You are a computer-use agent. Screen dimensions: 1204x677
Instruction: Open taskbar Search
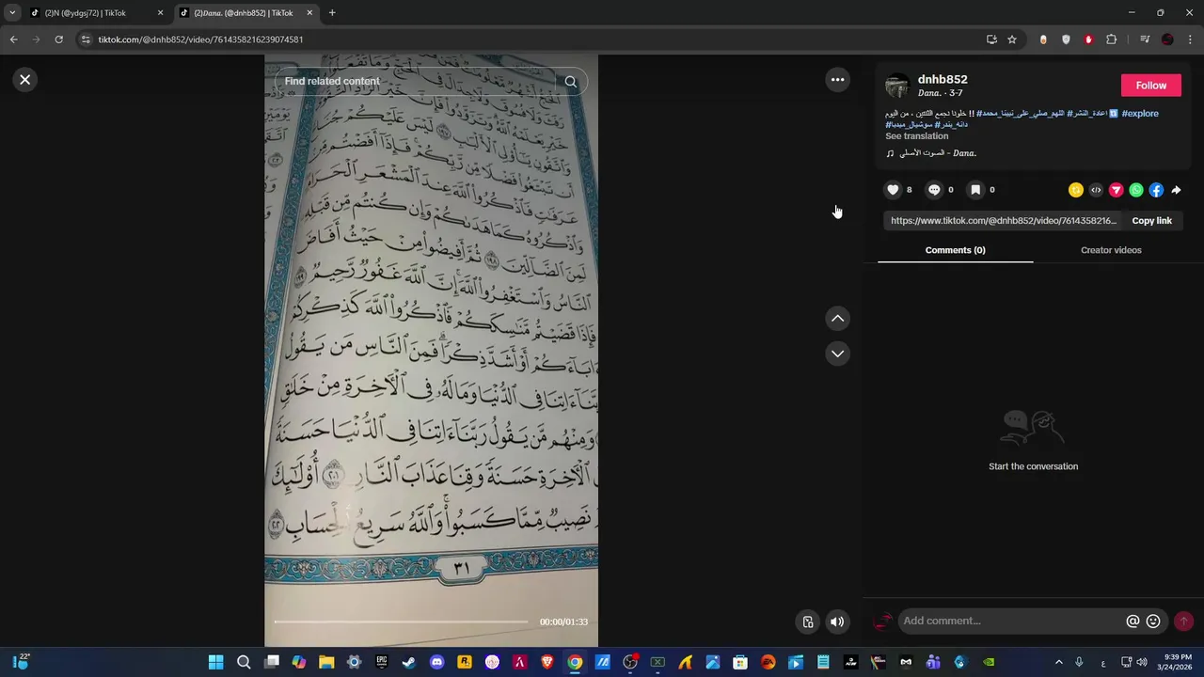244,662
